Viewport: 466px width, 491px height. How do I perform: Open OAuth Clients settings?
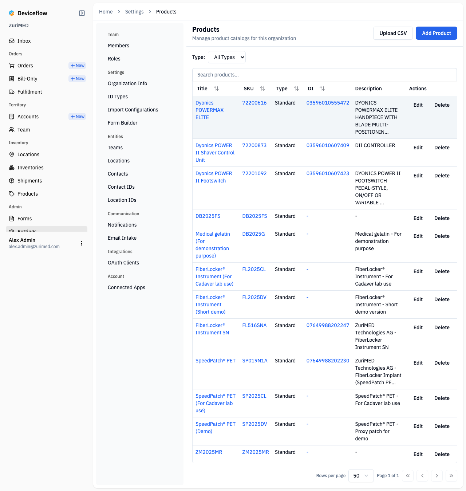coord(123,263)
